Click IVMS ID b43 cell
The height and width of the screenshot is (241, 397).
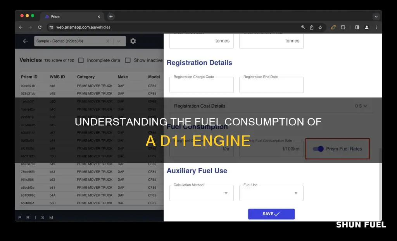coord(52,172)
